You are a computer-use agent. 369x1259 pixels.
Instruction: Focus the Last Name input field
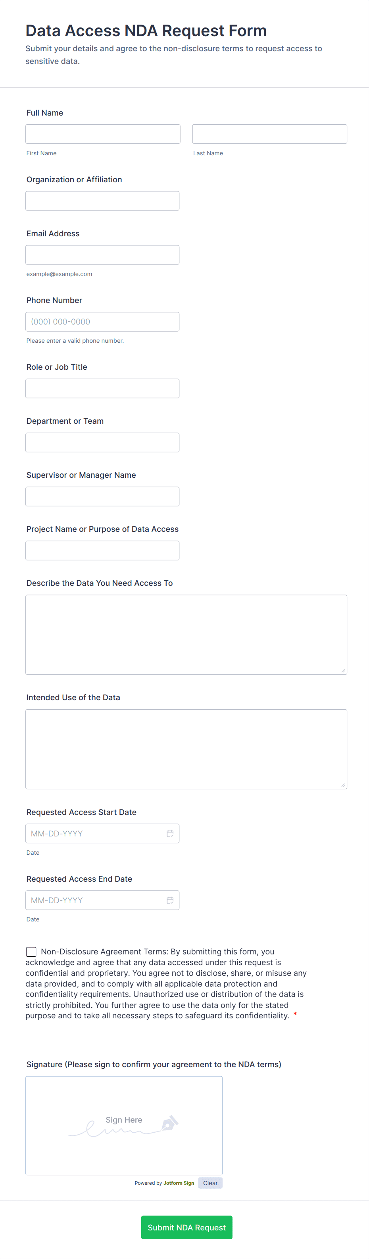[269, 134]
